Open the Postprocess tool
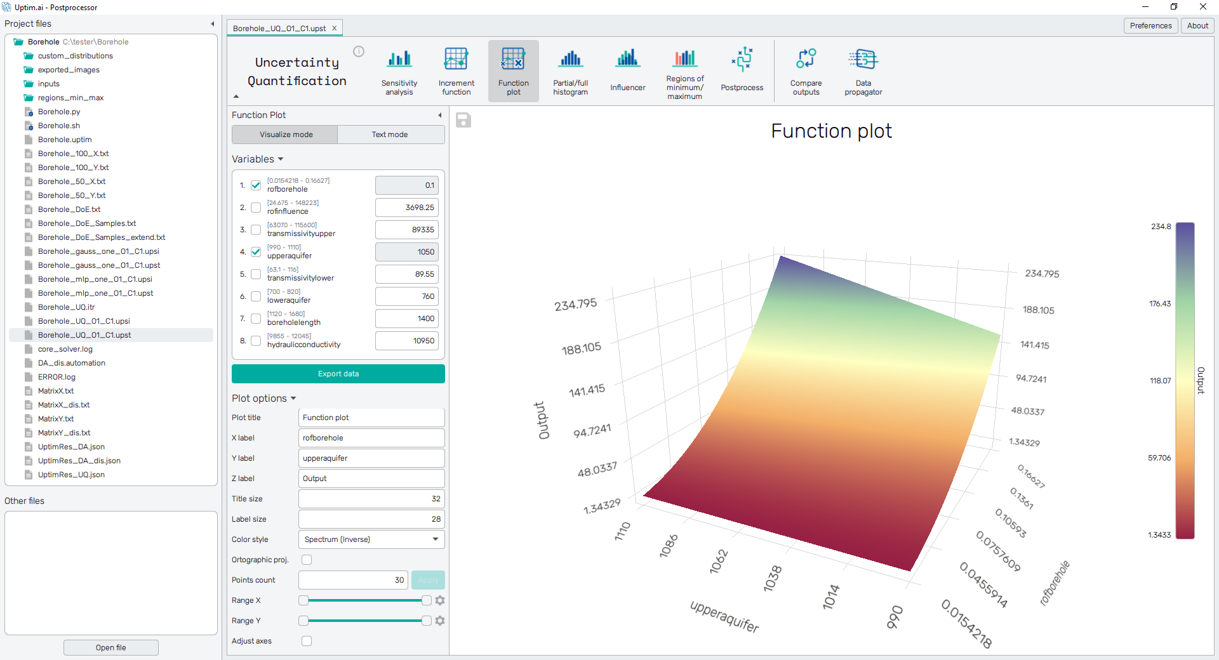 742,72
